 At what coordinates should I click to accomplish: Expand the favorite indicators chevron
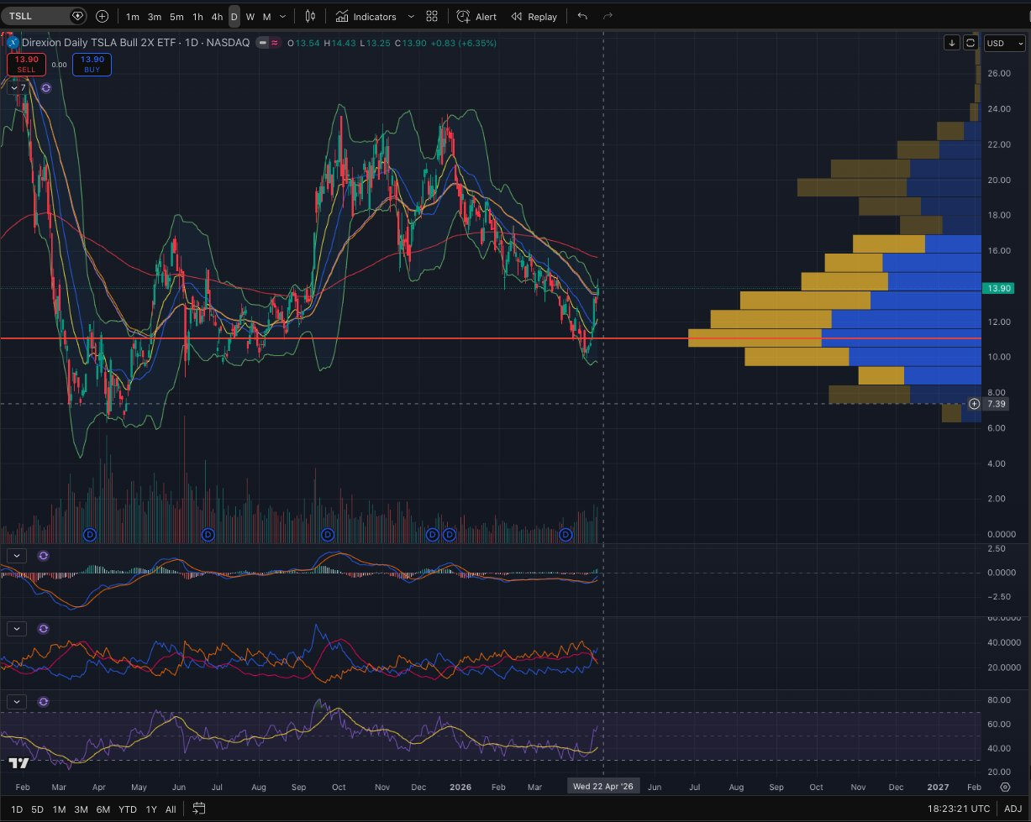point(411,17)
